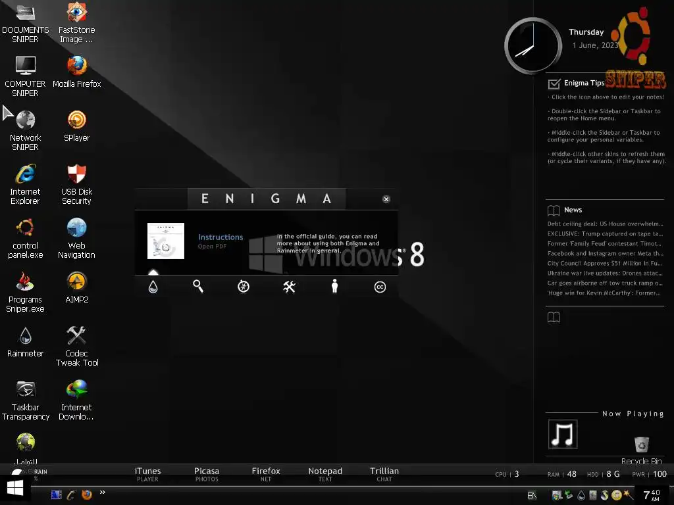Click the CPU usage meter

pyautogui.click(x=507, y=474)
